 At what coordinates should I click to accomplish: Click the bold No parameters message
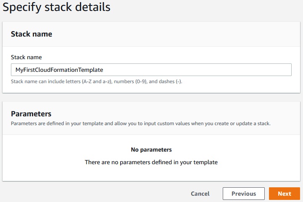coord(151,150)
